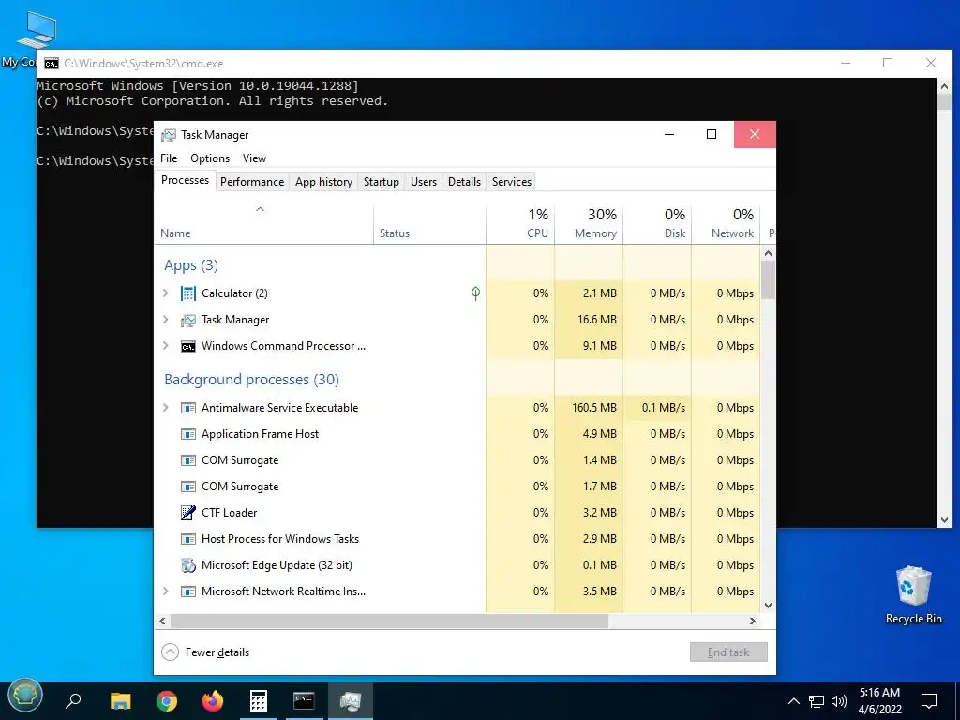Screen dimensions: 960x720
Task: Click the End task button
Action: point(728,652)
